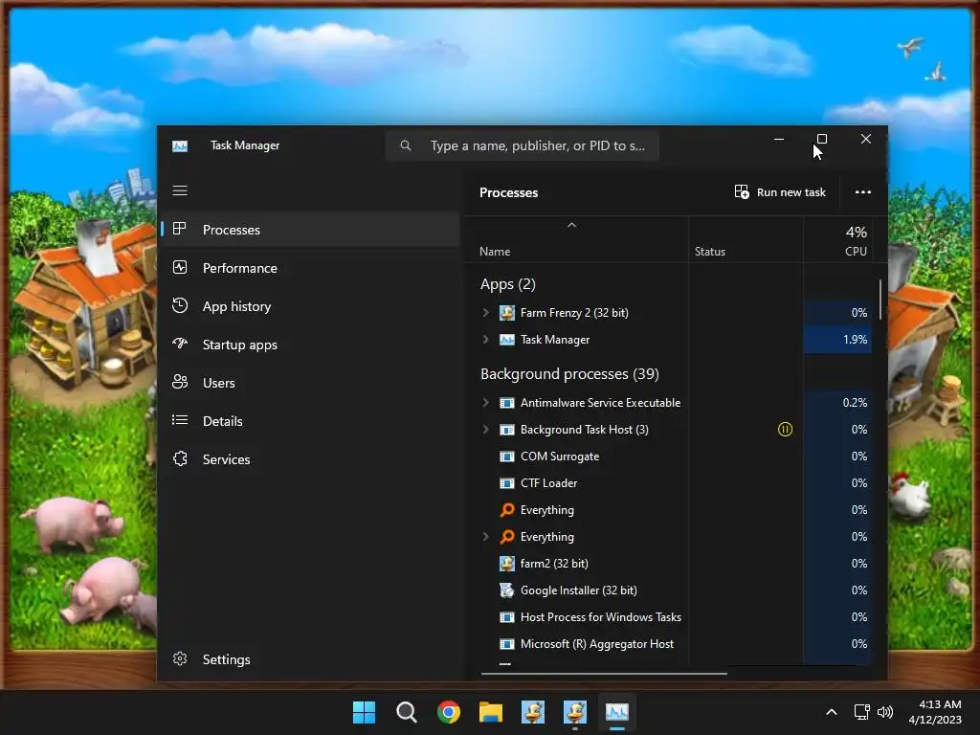
Task: Sort by the Name column header
Action: tap(575, 240)
